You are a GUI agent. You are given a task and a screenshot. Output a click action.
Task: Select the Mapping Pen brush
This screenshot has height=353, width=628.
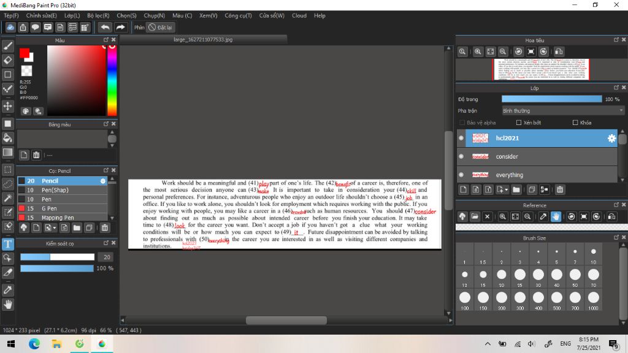point(62,218)
